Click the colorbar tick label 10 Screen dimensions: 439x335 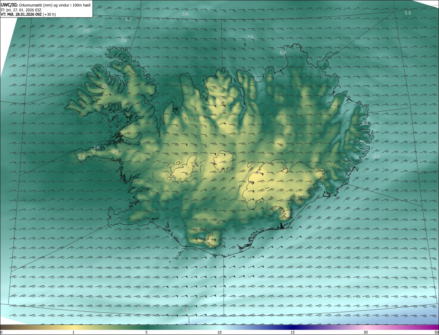point(219,332)
